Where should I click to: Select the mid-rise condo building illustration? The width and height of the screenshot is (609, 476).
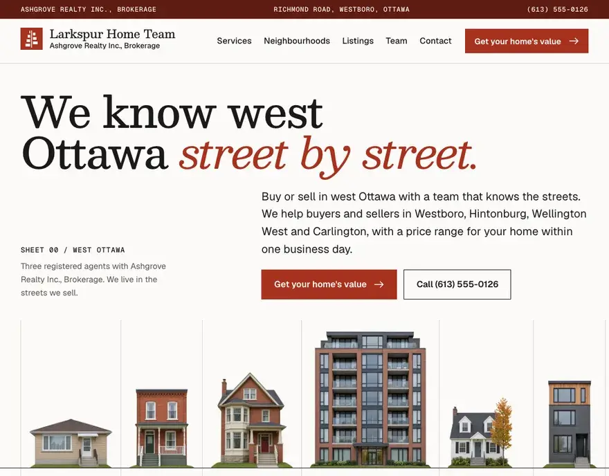pyautogui.click(x=370, y=399)
